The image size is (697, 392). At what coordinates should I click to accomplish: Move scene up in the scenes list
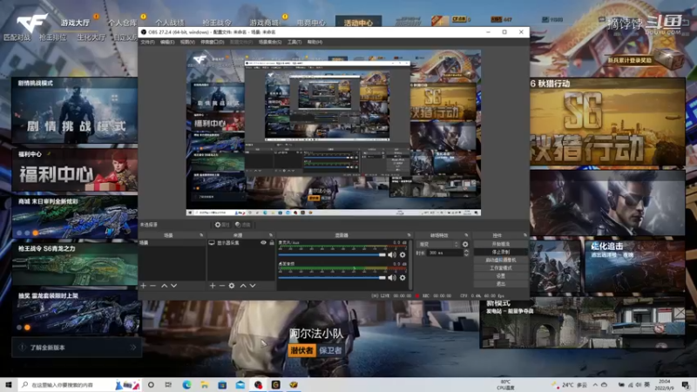point(164,286)
